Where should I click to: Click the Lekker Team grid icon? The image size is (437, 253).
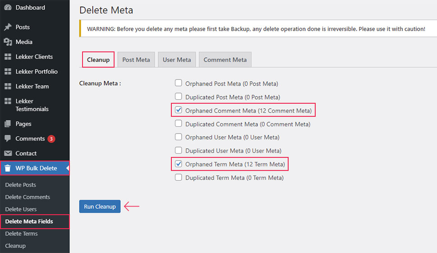[8, 87]
